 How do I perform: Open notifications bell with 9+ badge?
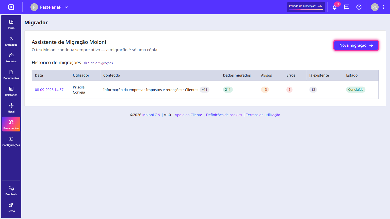click(x=335, y=7)
